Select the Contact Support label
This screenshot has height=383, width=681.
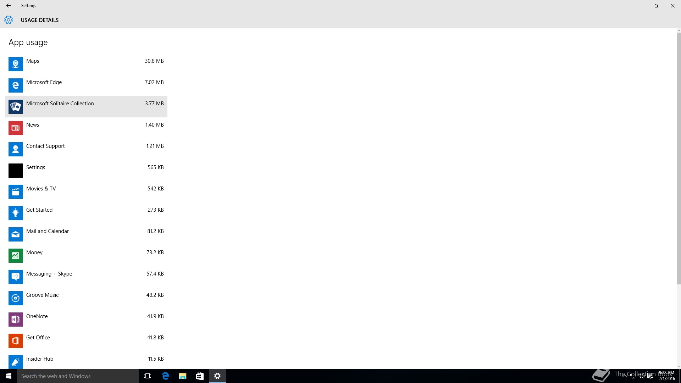[x=45, y=146]
